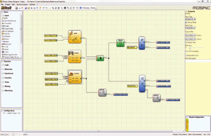Select the ESPE item in Input list

tap(5, 18)
